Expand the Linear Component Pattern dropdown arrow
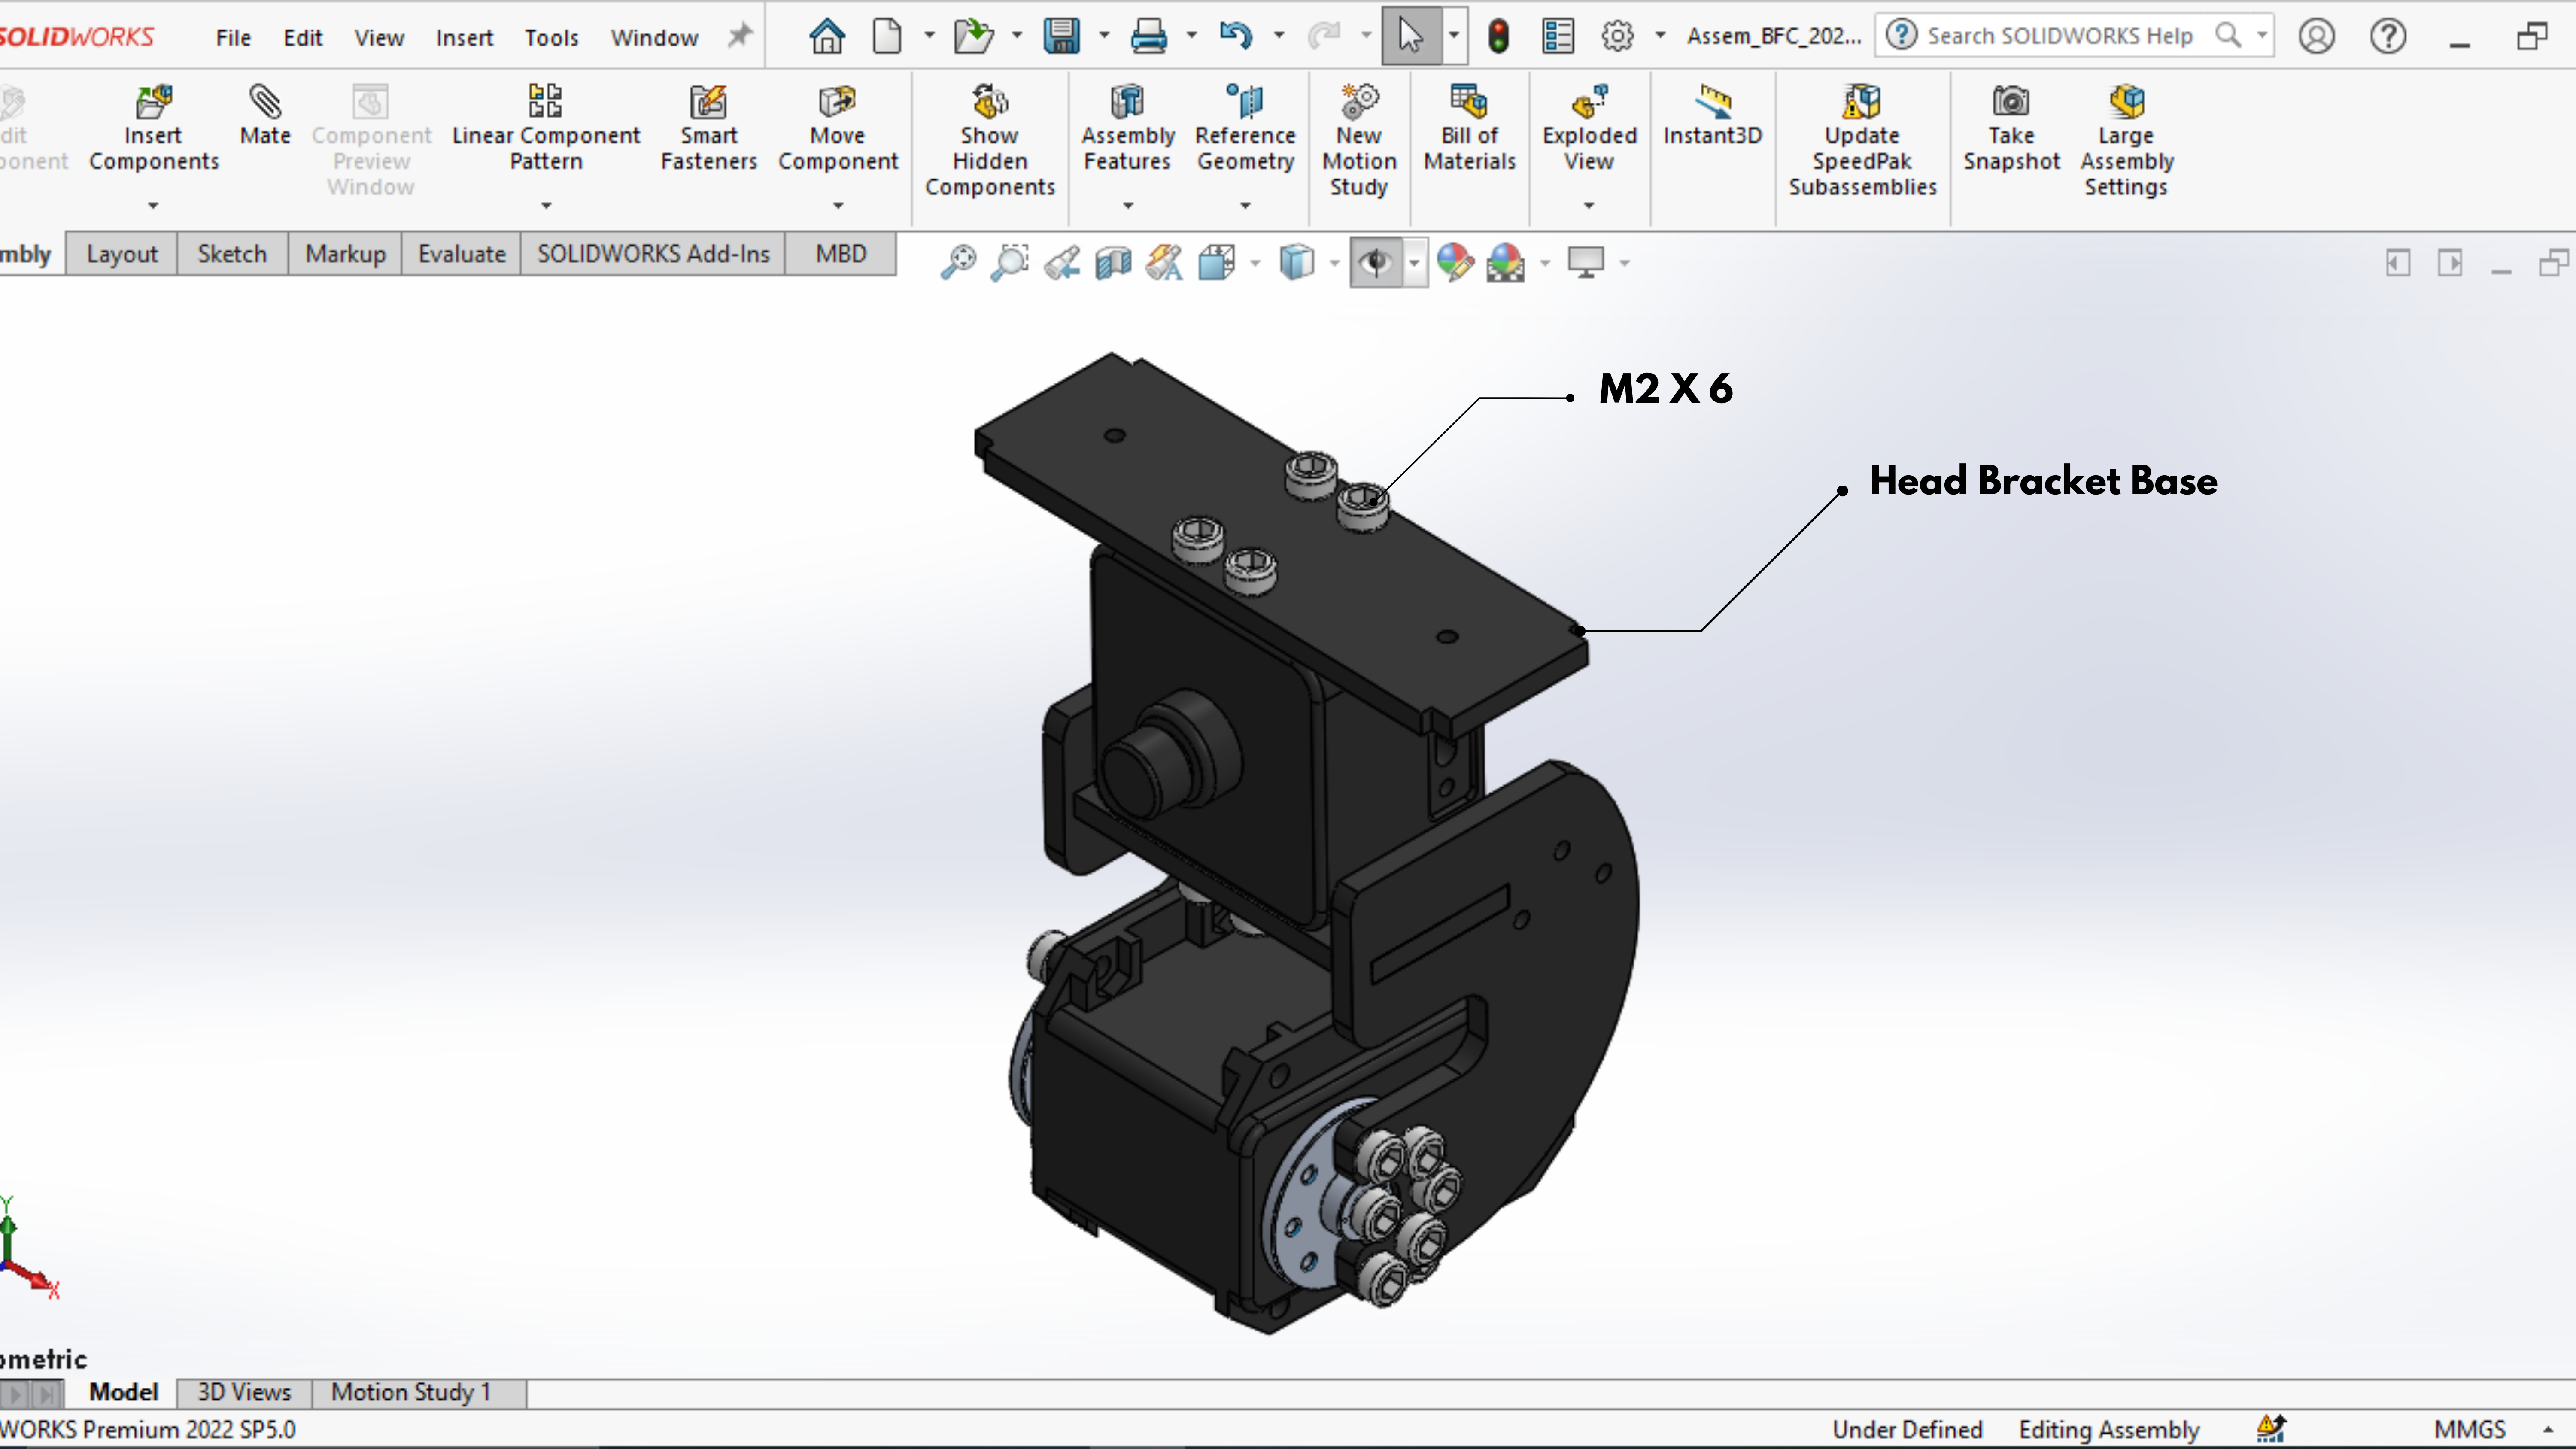This screenshot has width=2576, height=1449. click(546, 205)
